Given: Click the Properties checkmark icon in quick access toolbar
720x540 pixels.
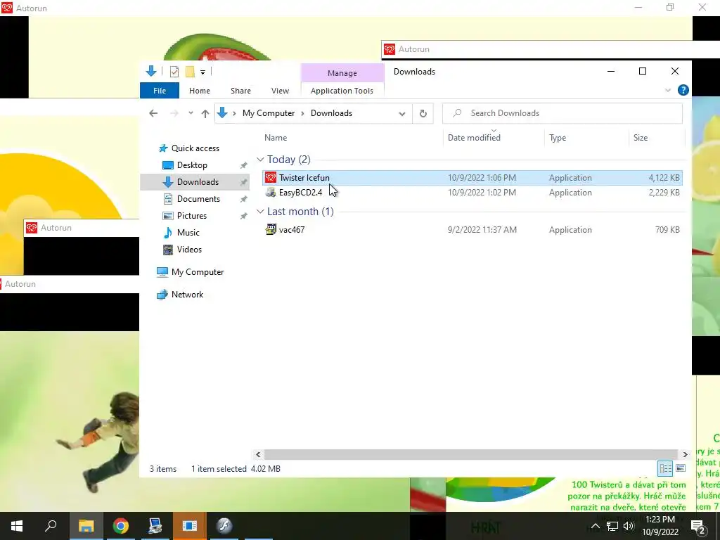Looking at the screenshot, I should click(x=174, y=72).
